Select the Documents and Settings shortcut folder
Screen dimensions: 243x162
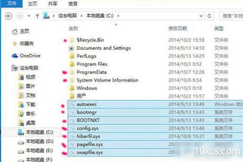103,48
